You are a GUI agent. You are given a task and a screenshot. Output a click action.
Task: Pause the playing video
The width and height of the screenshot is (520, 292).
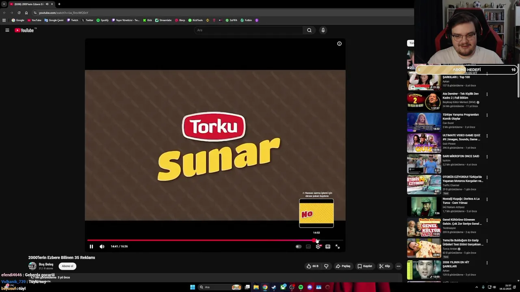pyautogui.click(x=91, y=247)
